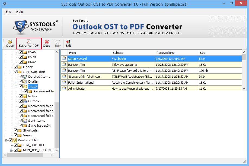Open an OST file with Open button
This screenshot has width=249, height=166.
click(x=10, y=43)
